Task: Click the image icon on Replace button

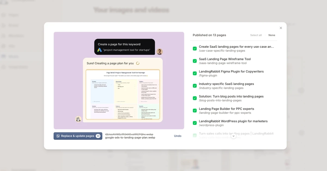Action: point(58,136)
